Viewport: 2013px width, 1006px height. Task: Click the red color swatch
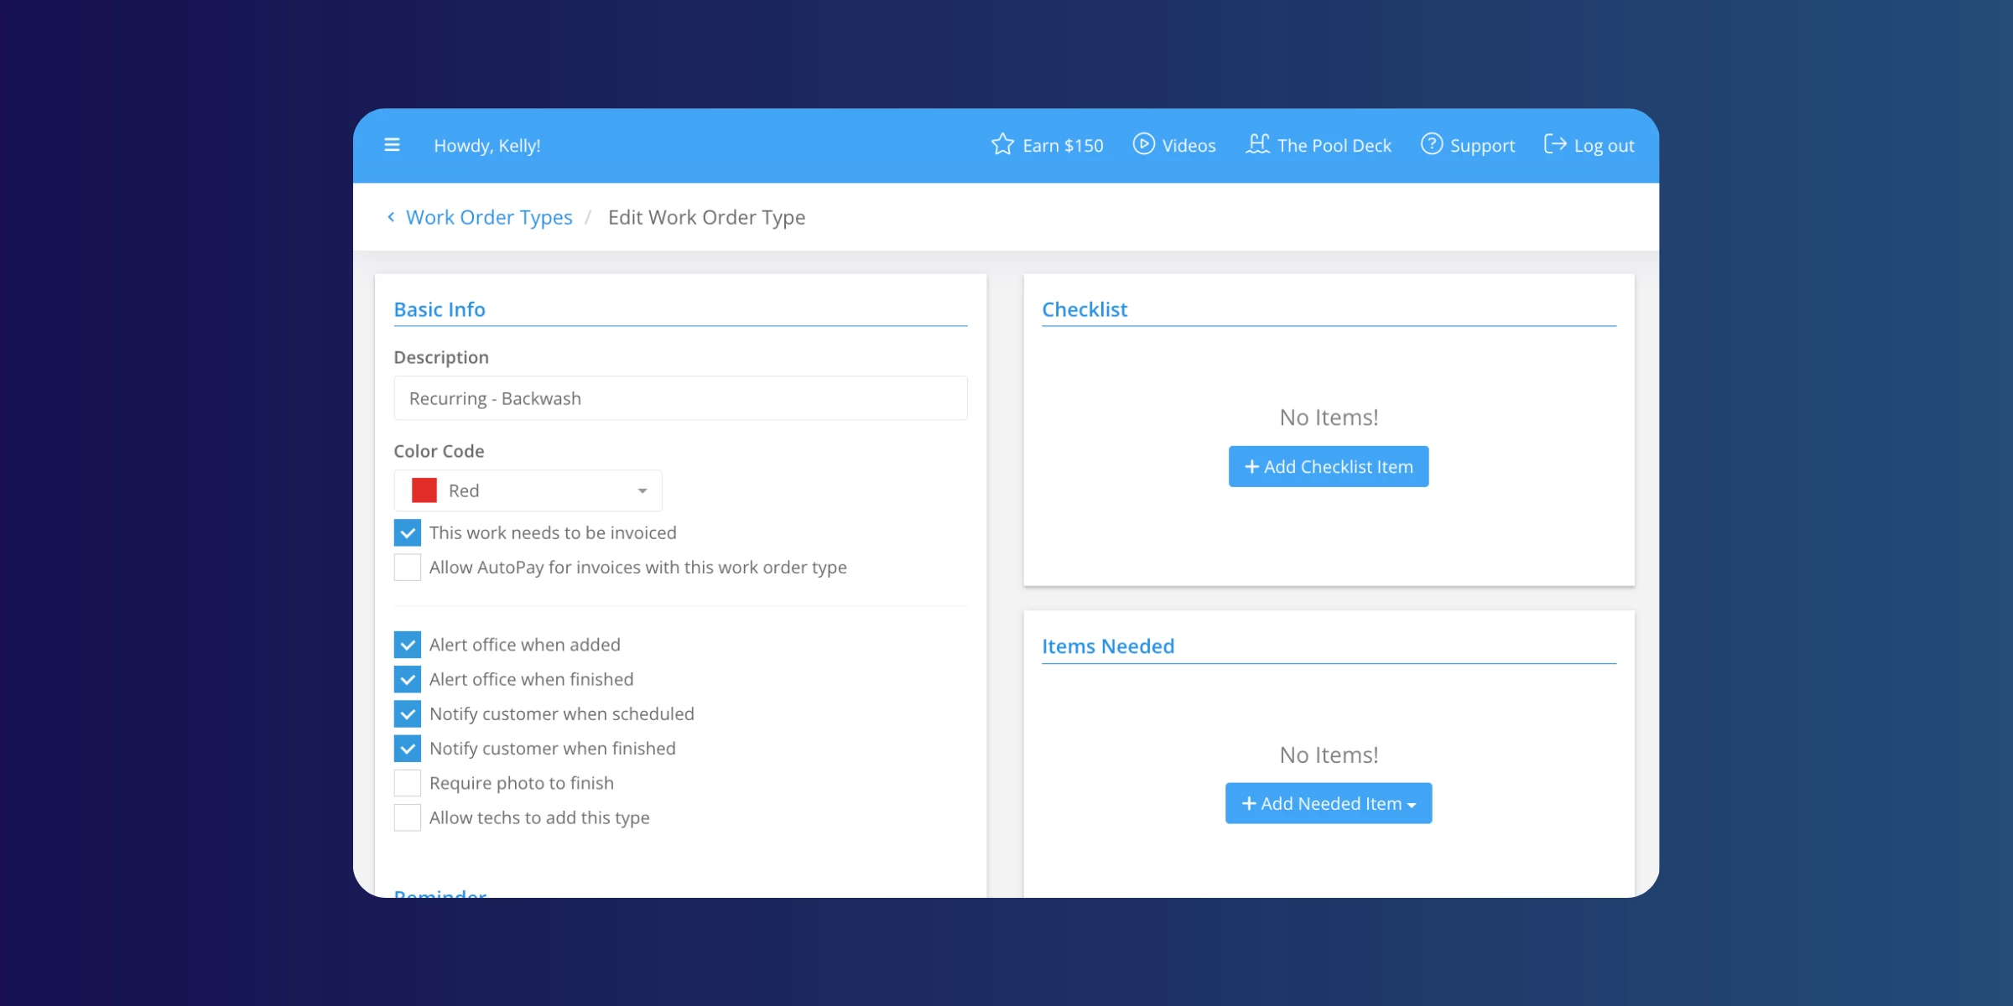(x=424, y=491)
